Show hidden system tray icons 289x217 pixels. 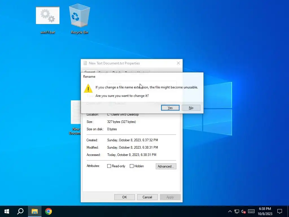230,211
